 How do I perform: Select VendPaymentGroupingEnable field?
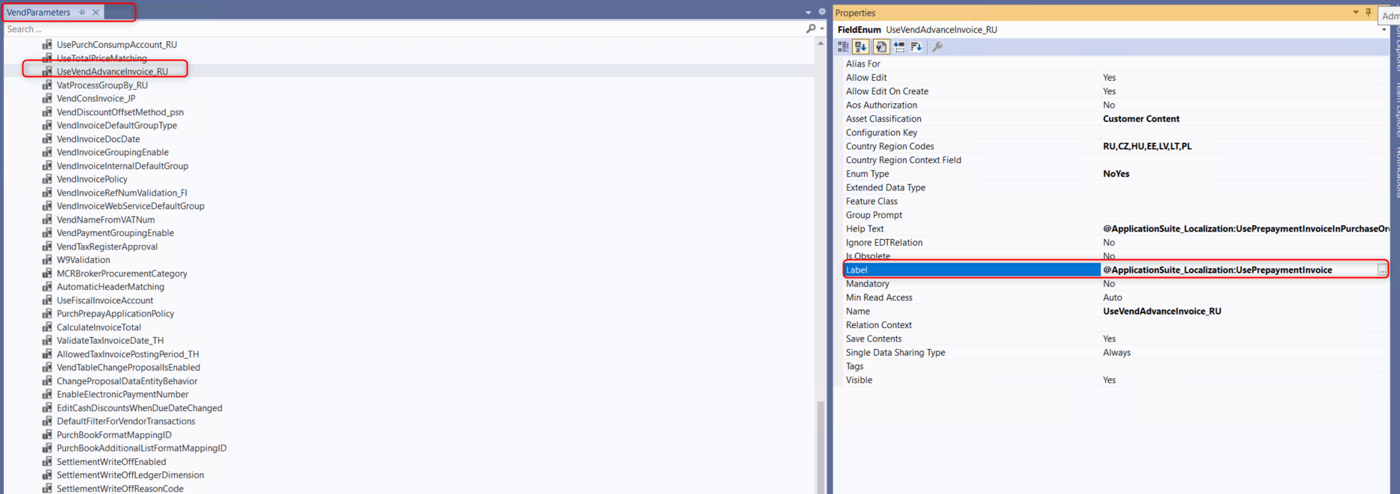coord(115,233)
